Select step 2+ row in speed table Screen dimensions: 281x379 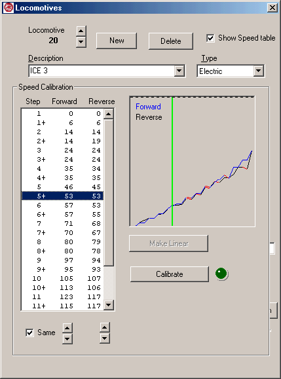62,141
